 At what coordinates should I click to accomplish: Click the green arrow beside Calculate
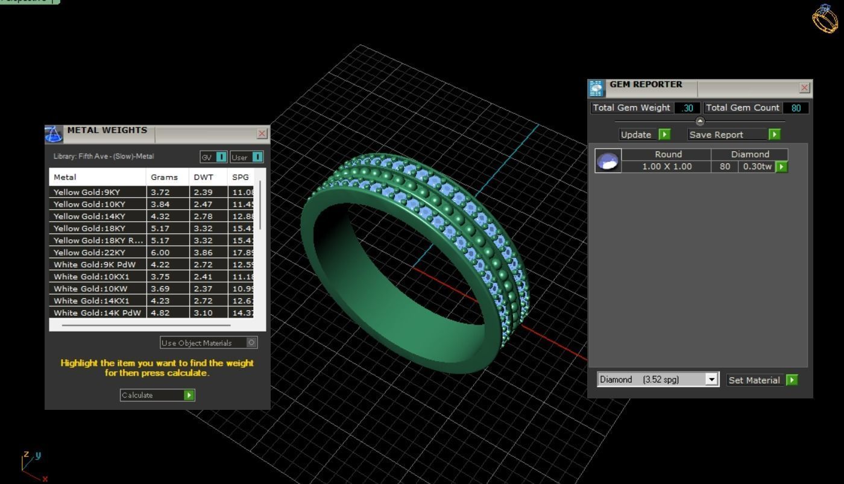click(189, 395)
